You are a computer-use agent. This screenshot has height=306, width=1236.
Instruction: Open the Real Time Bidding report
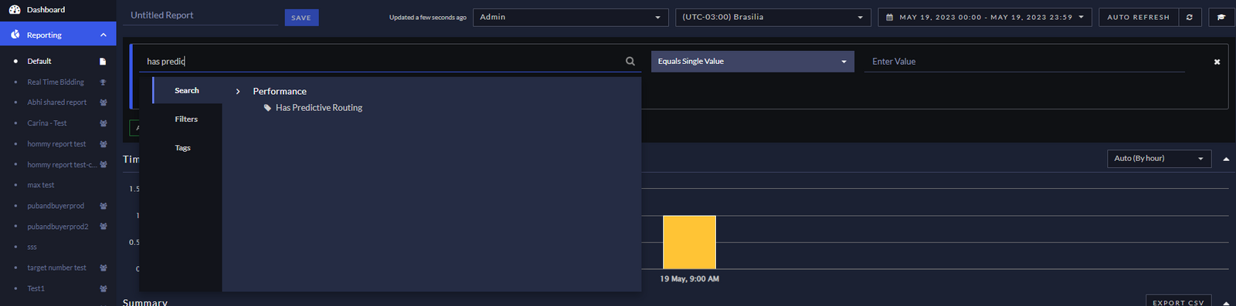point(56,82)
